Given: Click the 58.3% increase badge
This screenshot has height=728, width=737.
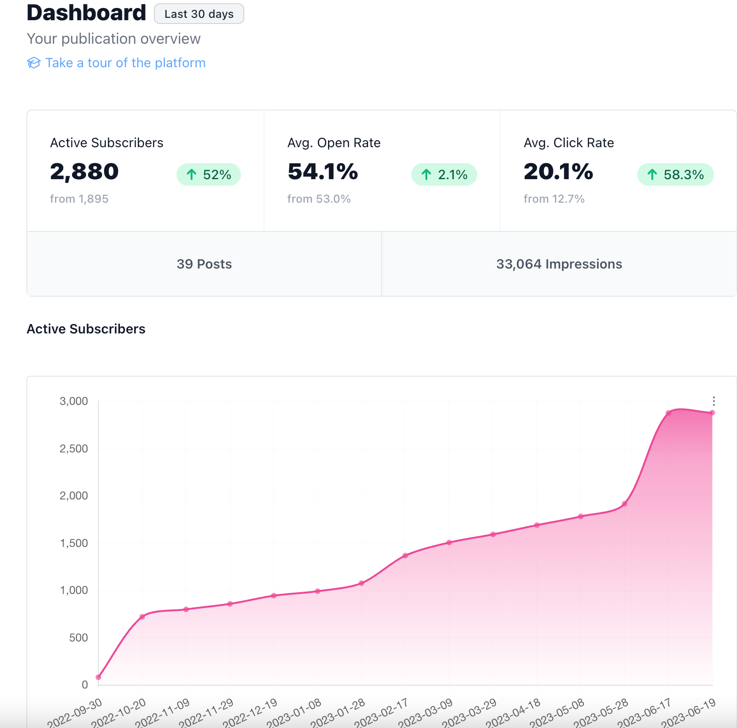Looking at the screenshot, I should (675, 174).
